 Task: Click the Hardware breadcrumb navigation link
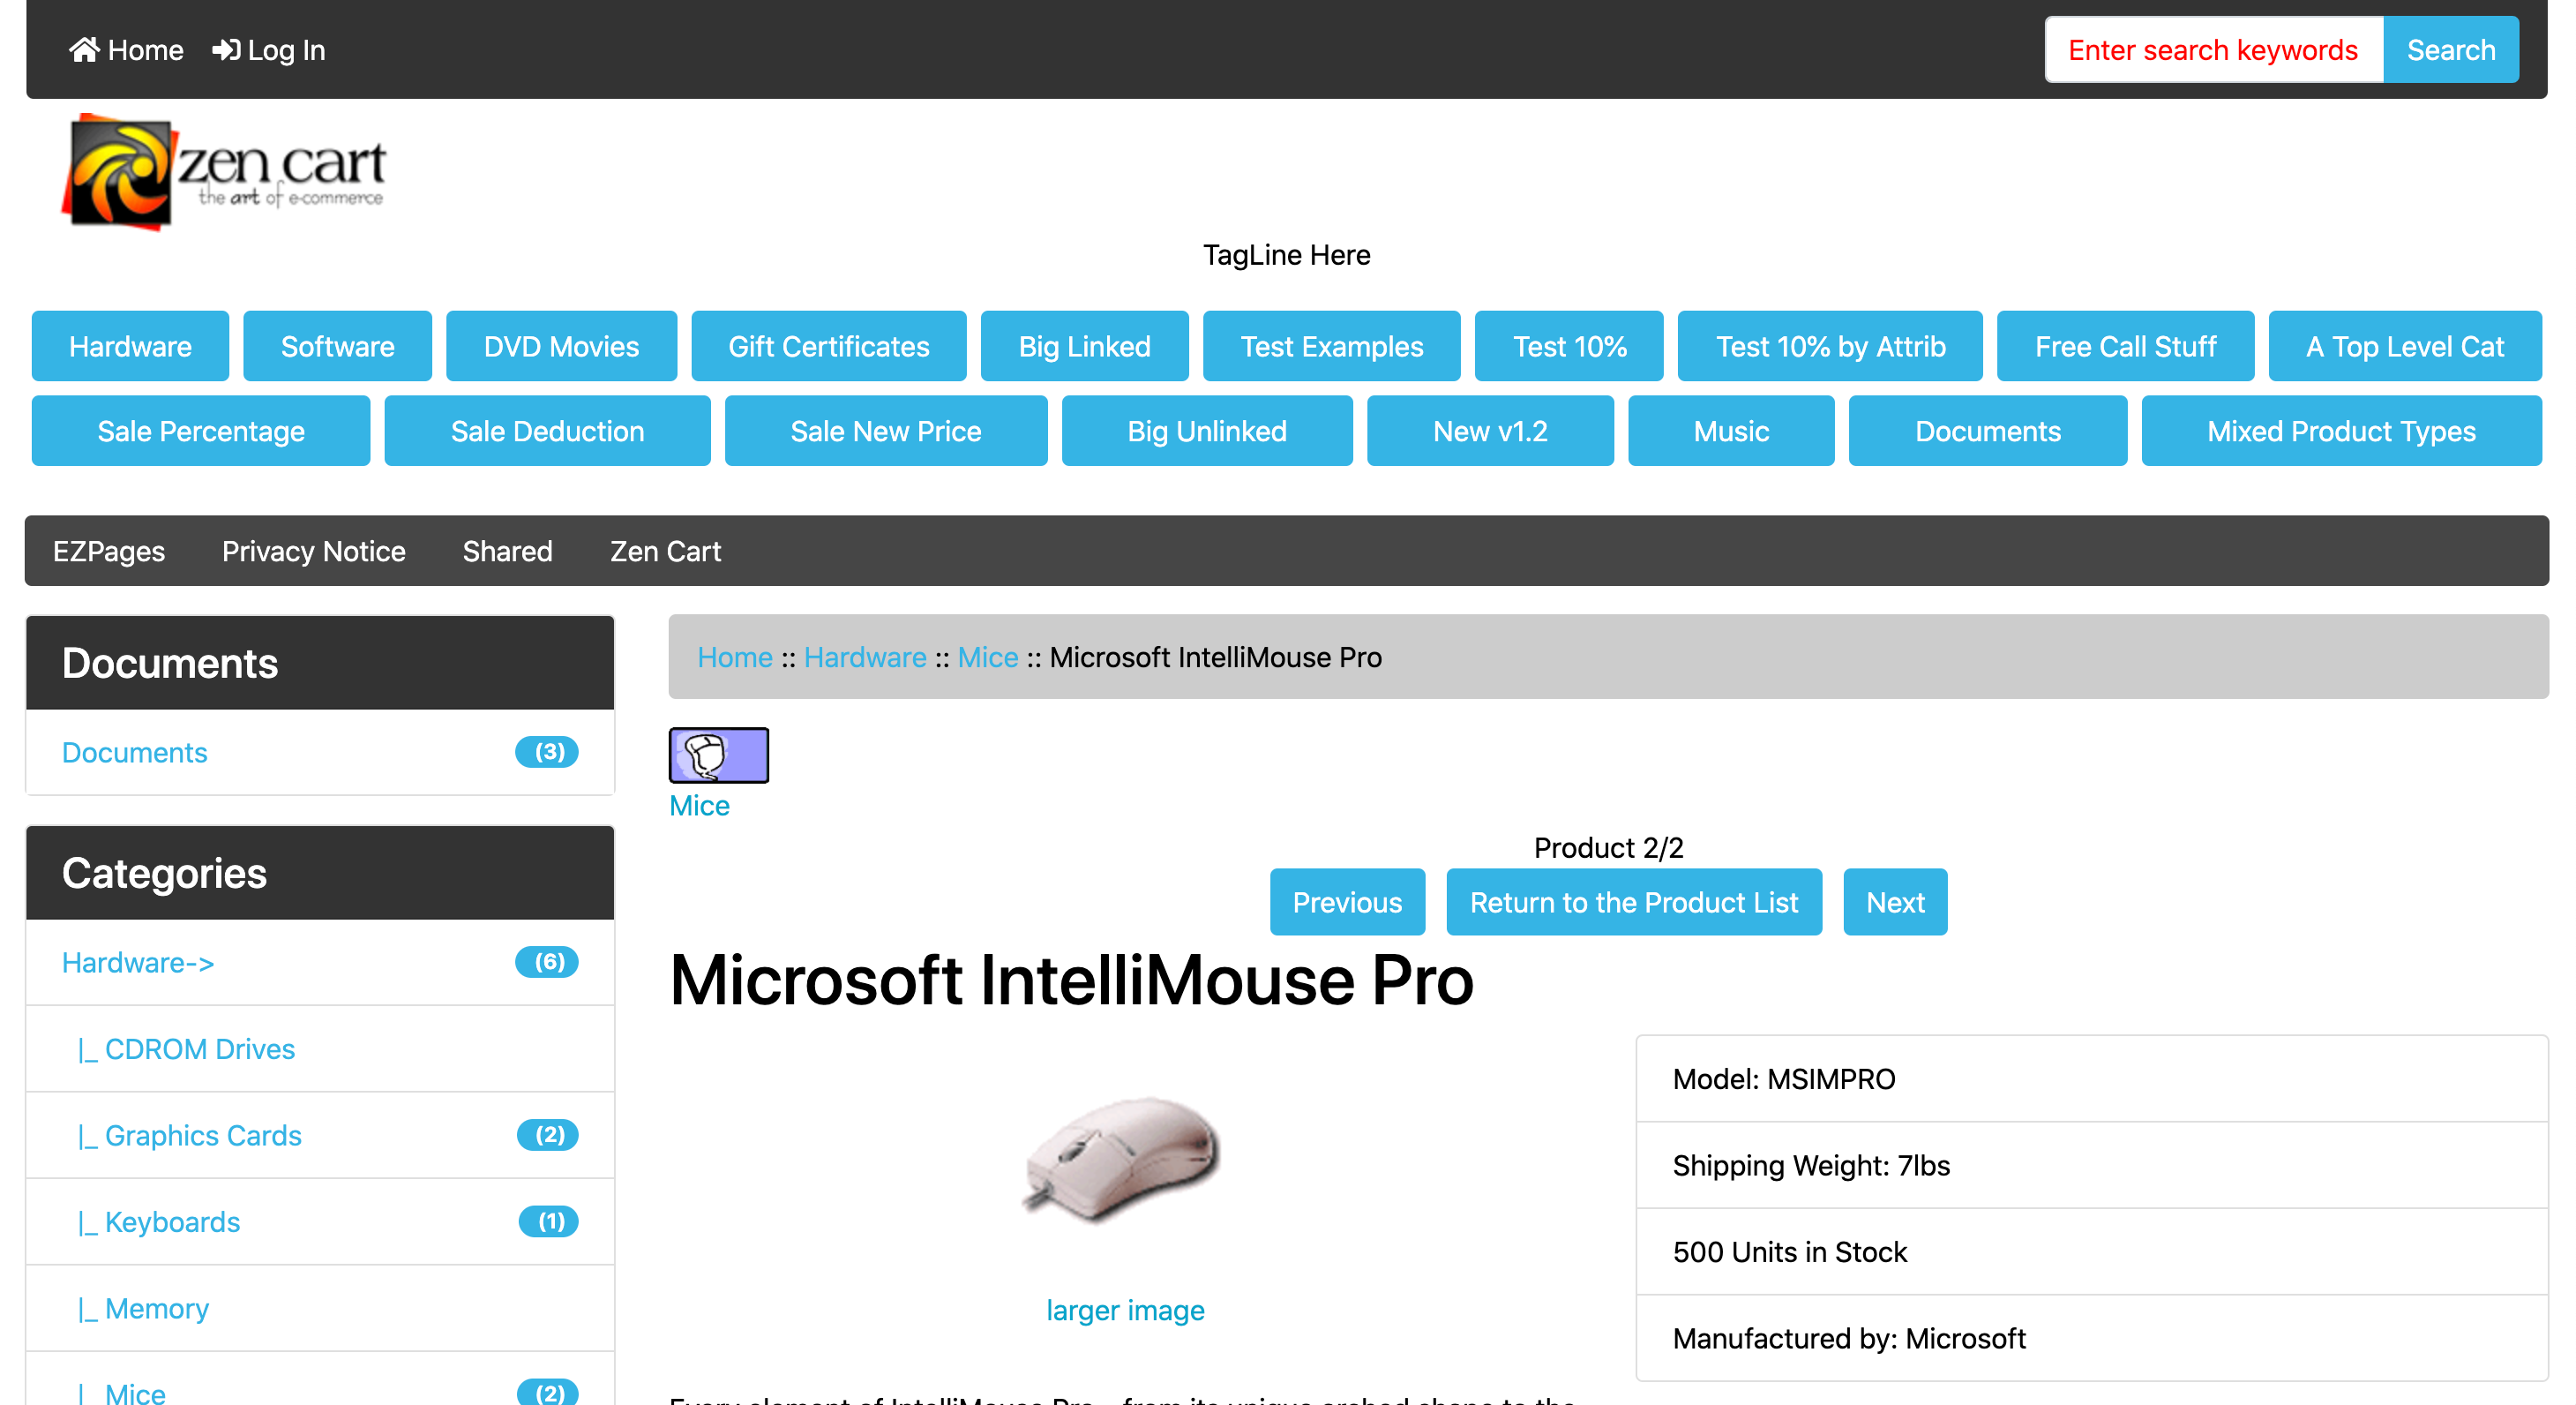point(865,656)
